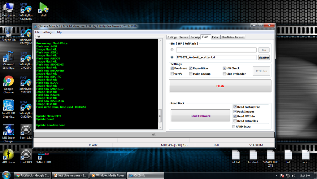
Task: Toggle the Pack Images checkbox
Action: coord(235,111)
